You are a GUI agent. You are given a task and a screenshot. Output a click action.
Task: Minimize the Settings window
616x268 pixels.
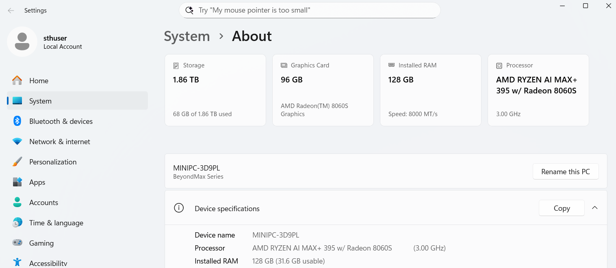(562, 6)
